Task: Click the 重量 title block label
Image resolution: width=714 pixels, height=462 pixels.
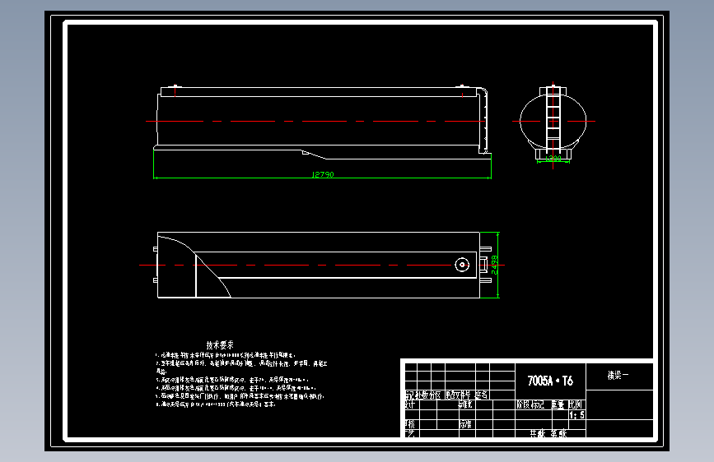Action: (x=558, y=404)
